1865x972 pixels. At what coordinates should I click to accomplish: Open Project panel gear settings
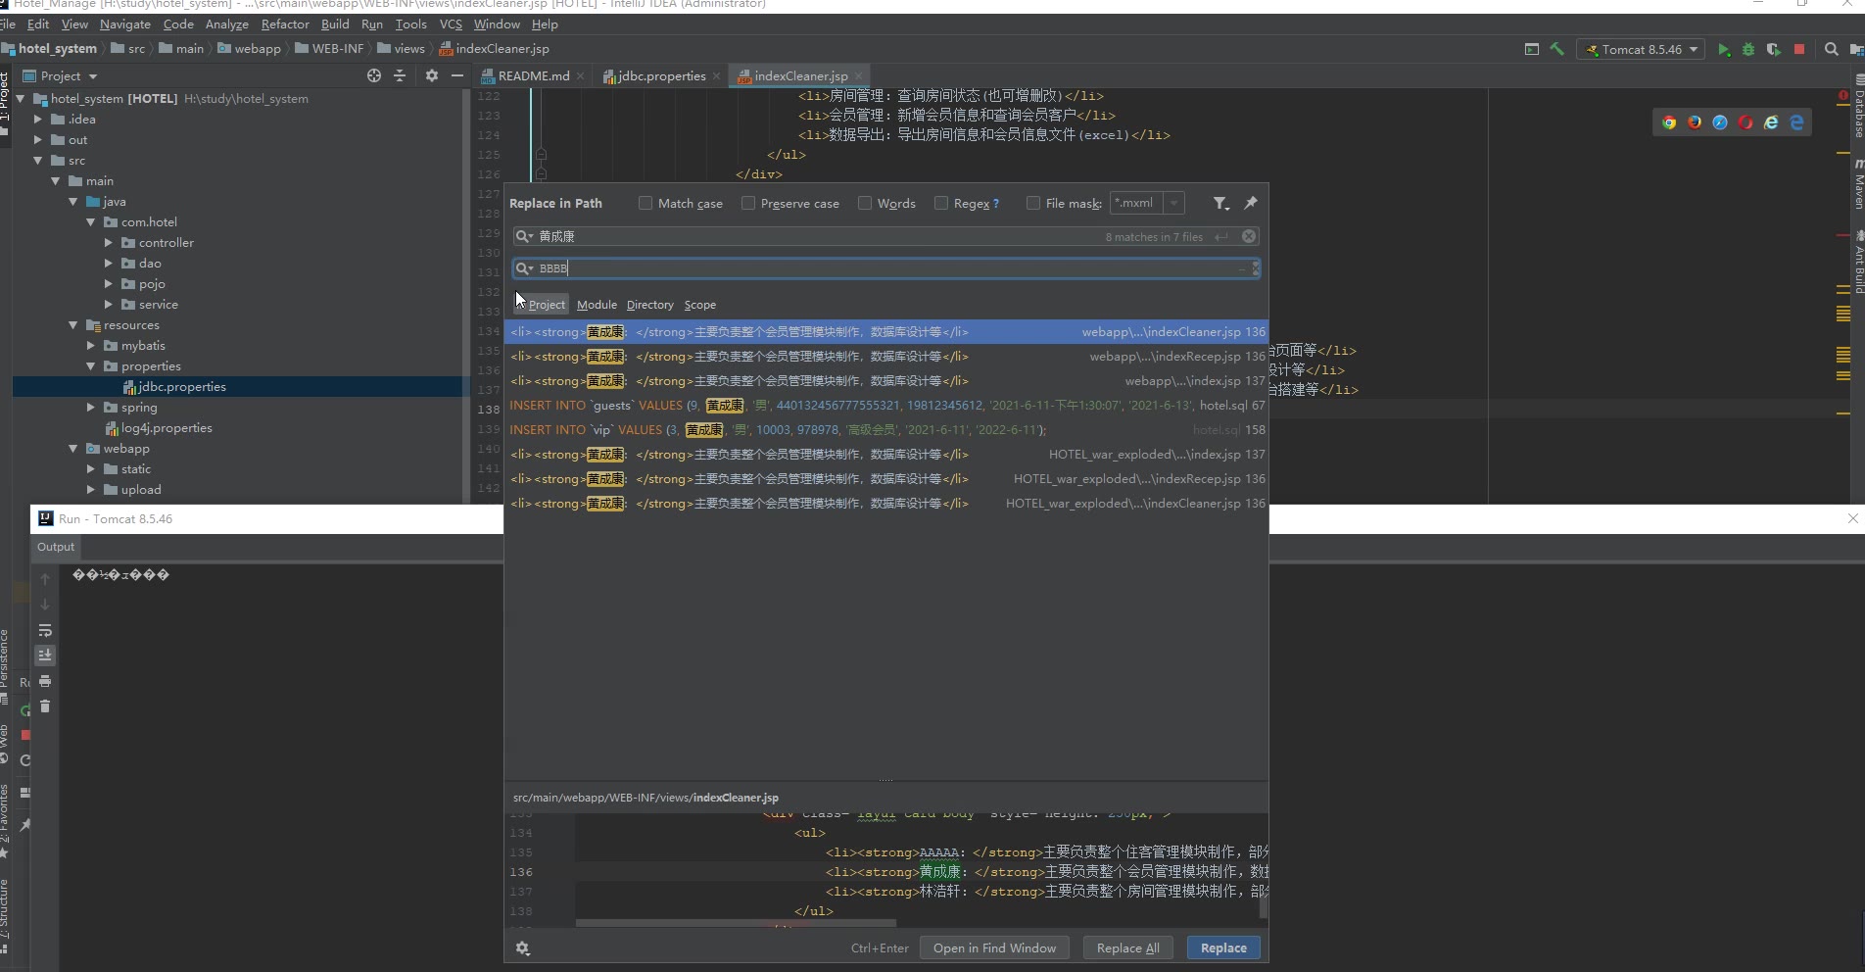point(432,75)
